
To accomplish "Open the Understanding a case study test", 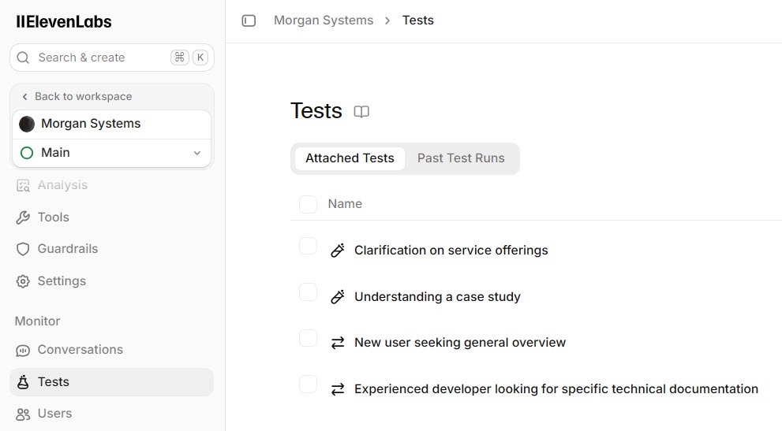I will click(437, 297).
